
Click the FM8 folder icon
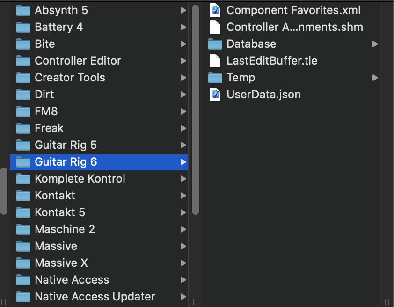point(23,111)
